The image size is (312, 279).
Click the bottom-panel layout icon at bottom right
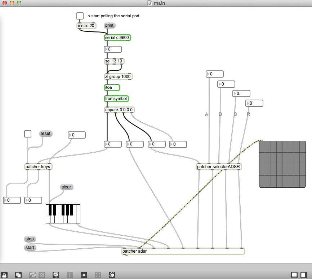294,275
